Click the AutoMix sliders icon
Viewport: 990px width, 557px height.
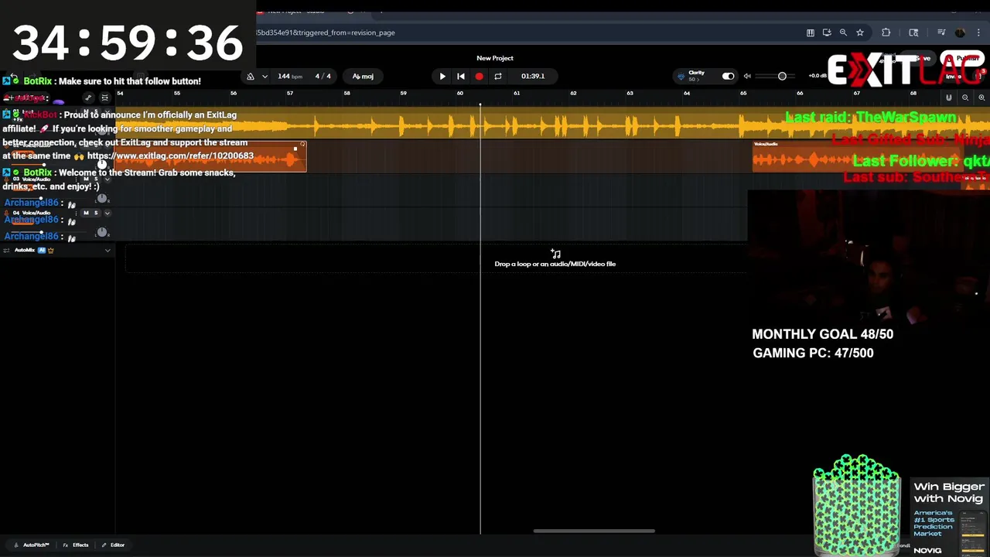click(7, 251)
